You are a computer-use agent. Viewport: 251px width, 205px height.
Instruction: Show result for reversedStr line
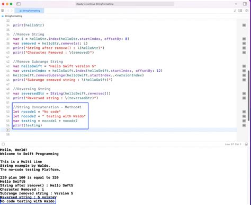tap(244, 93)
